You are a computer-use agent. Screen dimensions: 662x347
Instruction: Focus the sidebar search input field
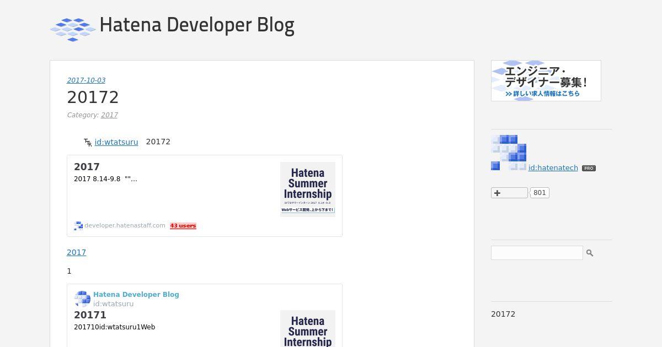[x=537, y=253]
